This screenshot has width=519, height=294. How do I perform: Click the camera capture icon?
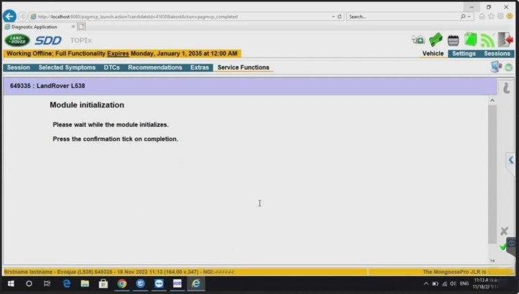[x=418, y=40]
